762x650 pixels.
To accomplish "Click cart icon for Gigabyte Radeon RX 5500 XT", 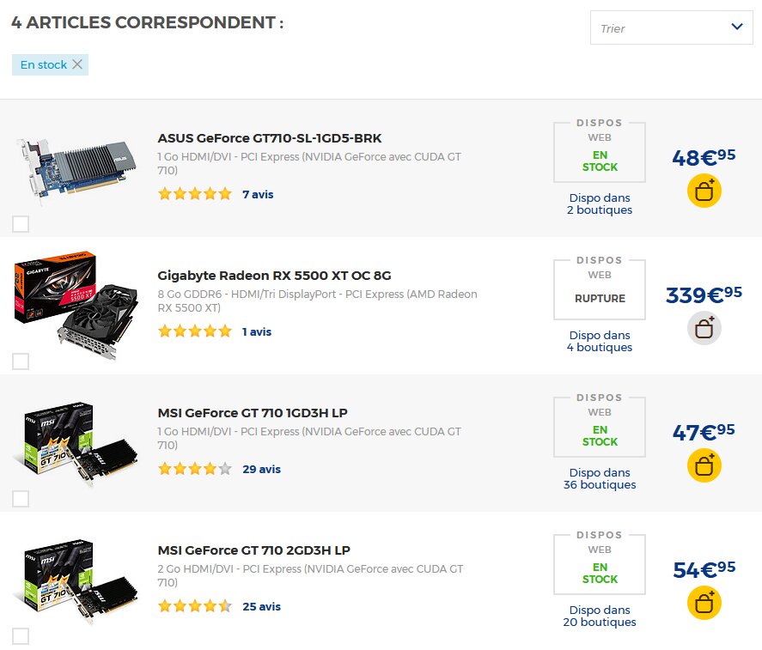I will click(x=704, y=328).
